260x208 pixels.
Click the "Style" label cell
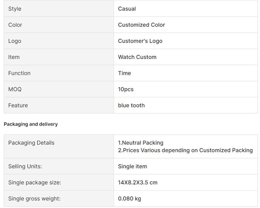click(x=15, y=9)
